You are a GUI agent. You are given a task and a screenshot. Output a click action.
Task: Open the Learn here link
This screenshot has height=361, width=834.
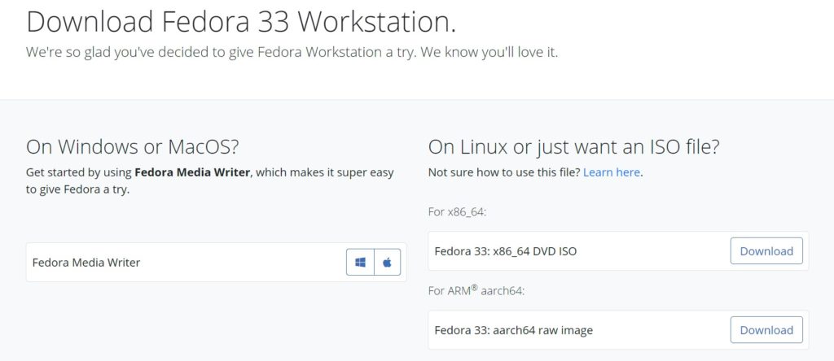point(612,172)
